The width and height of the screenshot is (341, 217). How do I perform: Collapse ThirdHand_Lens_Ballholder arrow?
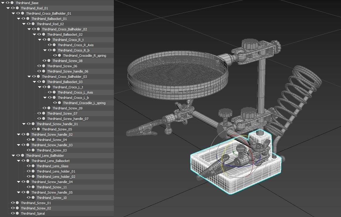pyautogui.click(x=13, y=156)
